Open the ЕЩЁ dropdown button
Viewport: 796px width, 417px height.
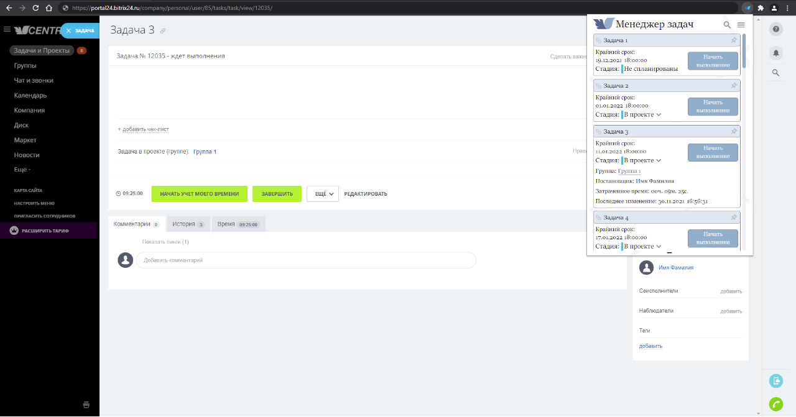coord(323,194)
